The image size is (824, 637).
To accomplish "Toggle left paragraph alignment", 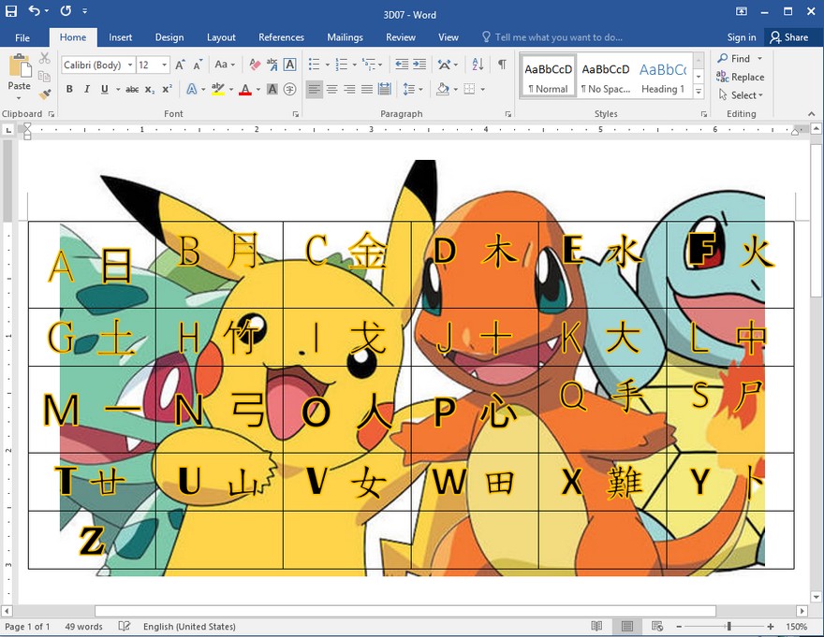I will point(315,89).
